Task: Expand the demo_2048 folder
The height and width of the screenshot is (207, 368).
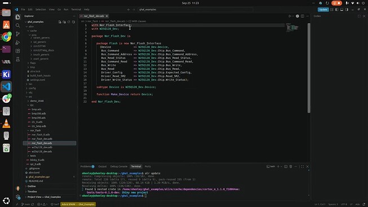Action: [x=37, y=101]
